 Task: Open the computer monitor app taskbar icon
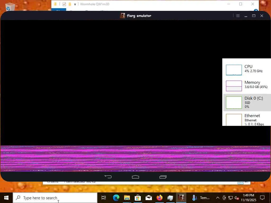point(170,198)
